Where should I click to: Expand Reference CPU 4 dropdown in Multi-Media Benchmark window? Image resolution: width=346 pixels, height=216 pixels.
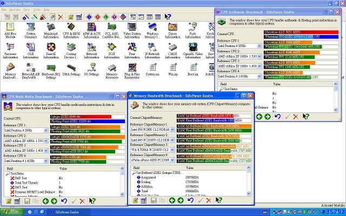(x=45, y=161)
